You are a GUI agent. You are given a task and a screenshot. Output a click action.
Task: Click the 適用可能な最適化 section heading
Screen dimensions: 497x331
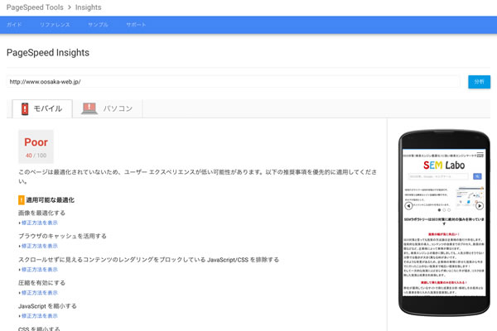(50, 200)
